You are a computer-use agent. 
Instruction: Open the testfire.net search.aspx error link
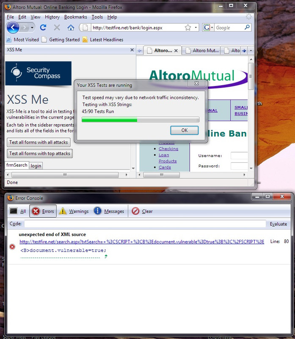142,242
